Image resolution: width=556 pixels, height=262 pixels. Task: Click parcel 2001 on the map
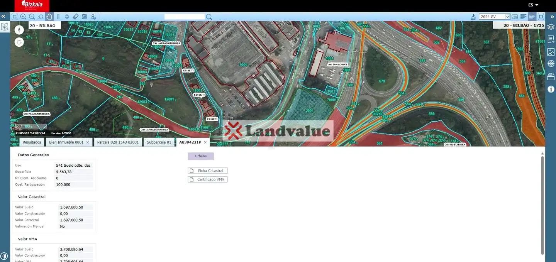click(x=309, y=110)
